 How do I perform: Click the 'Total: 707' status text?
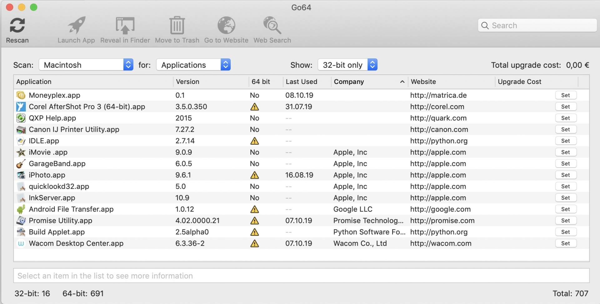570,293
